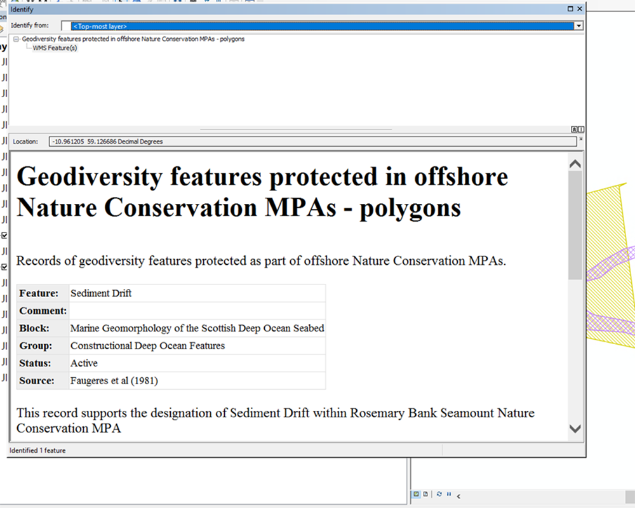
Task: Switch map to Layout View
Action: click(x=425, y=494)
